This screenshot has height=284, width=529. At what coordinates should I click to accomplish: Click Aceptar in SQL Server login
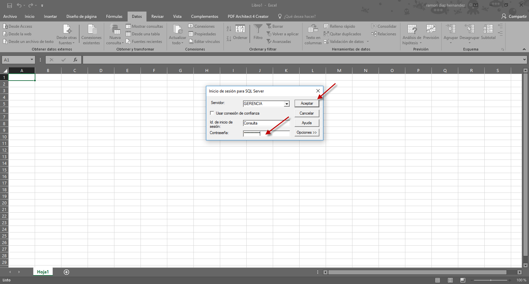click(307, 103)
